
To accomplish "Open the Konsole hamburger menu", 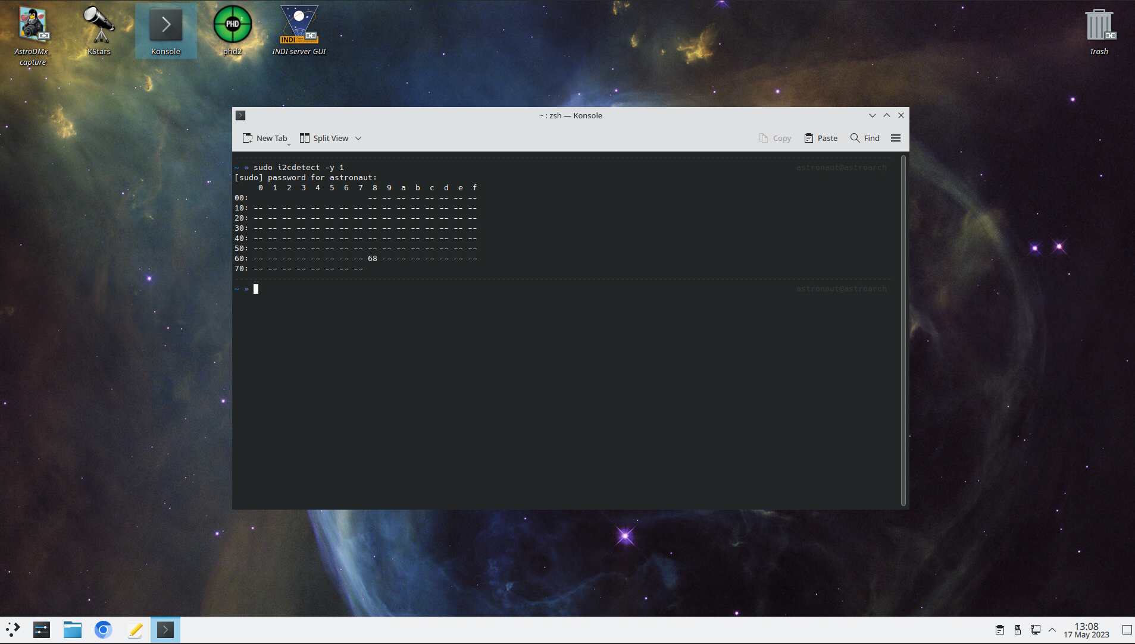I will 896,137.
